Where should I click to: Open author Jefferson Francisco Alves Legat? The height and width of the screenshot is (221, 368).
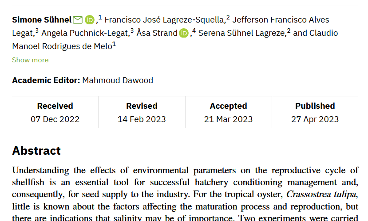click(281, 20)
